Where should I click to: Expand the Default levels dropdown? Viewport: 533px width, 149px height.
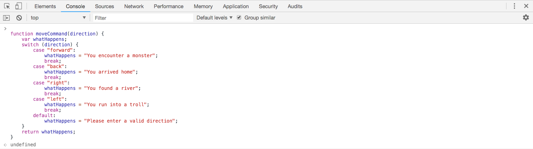215,18
